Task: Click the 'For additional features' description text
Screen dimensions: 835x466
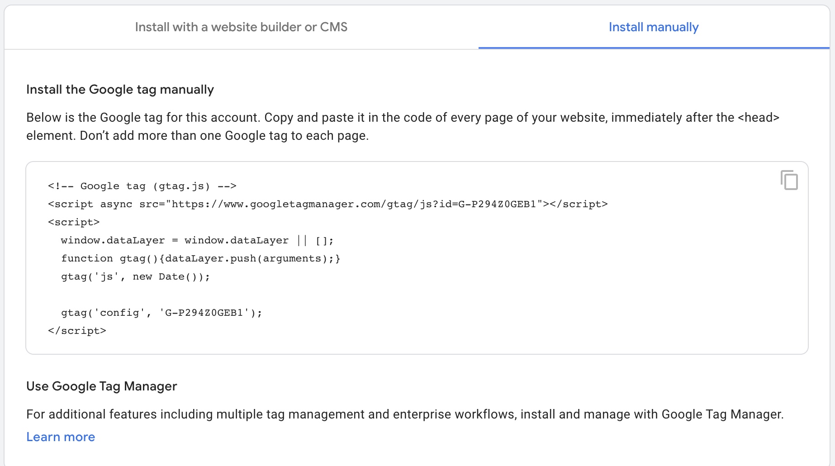Action: click(x=405, y=414)
